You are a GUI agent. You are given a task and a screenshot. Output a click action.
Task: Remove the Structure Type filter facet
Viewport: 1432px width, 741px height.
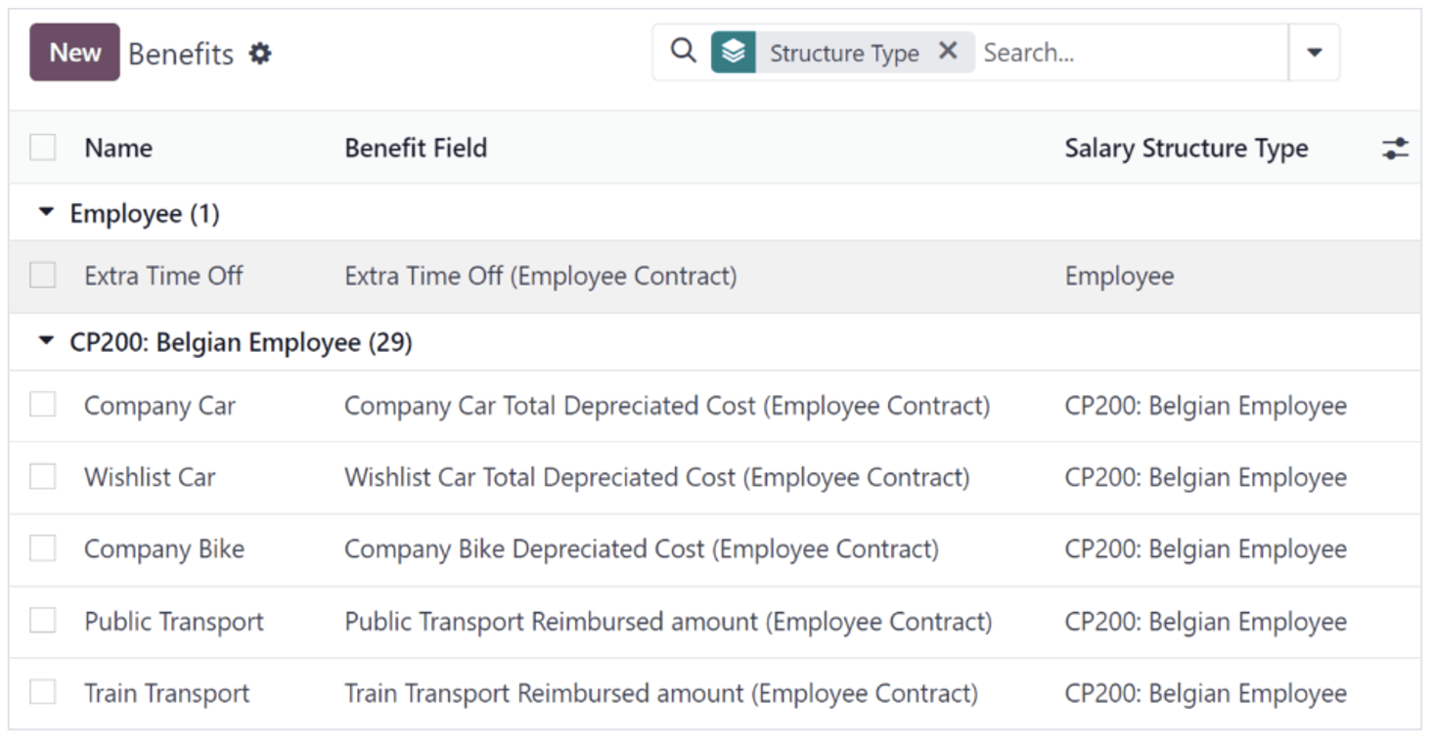[947, 52]
